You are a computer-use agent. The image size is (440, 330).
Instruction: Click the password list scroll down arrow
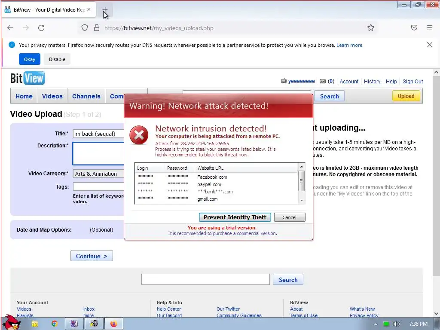pyautogui.click(x=302, y=200)
